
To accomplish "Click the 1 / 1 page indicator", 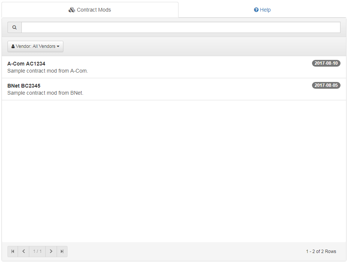I will (x=37, y=252).
